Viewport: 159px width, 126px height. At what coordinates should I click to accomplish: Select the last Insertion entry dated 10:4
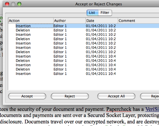click(84, 74)
